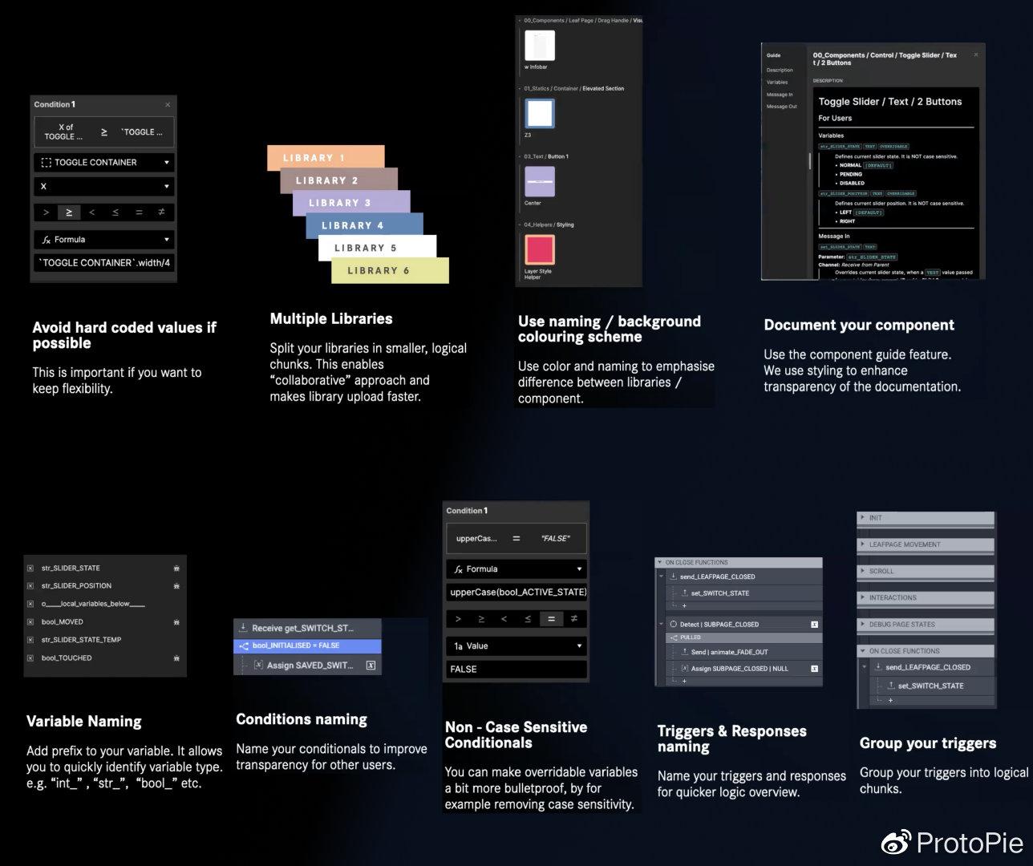The image size is (1033, 866).
Task: Click the send icon beside Send | animate_FADE_OUT
Action: (x=685, y=652)
